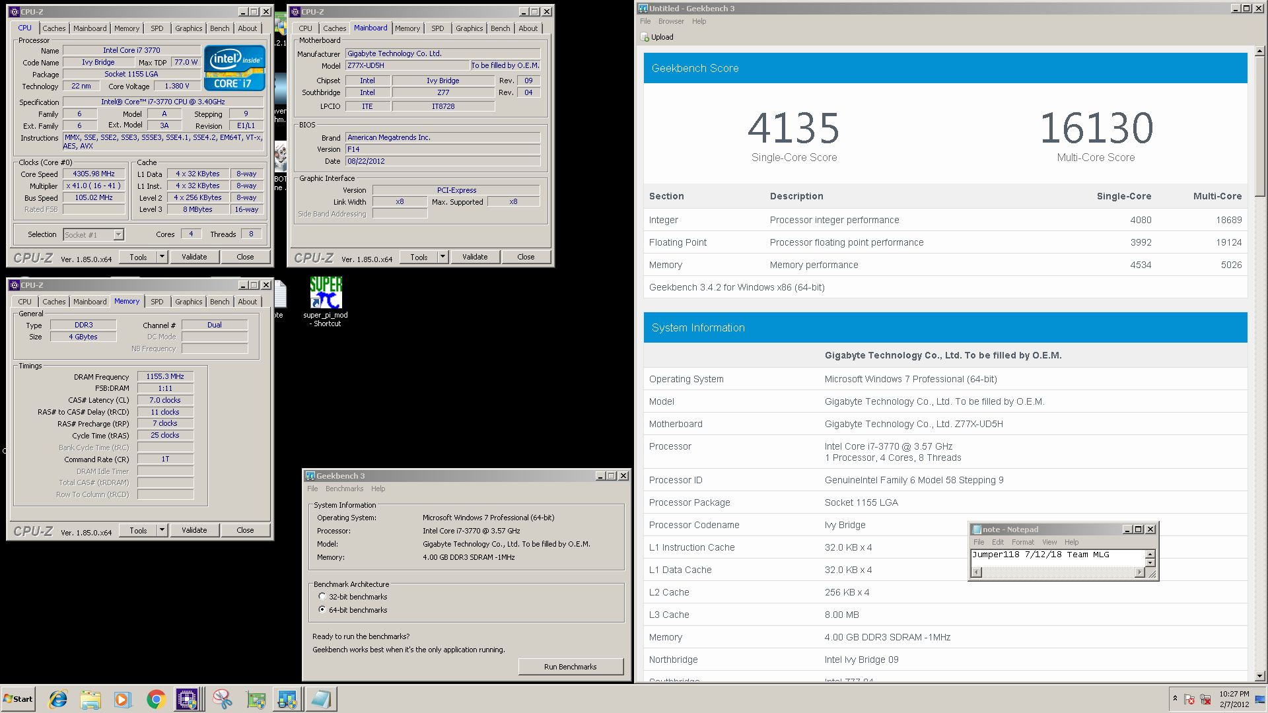Click the Core Speed value 4305.98 MHz
Screen dimensions: 1268x713
click(94, 174)
